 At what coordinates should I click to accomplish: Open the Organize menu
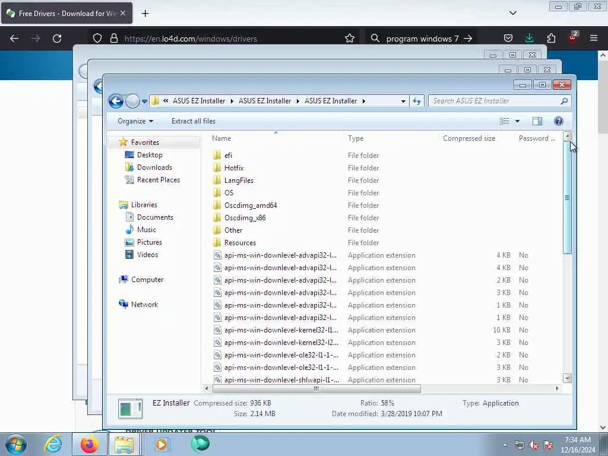pyautogui.click(x=135, y=121)
